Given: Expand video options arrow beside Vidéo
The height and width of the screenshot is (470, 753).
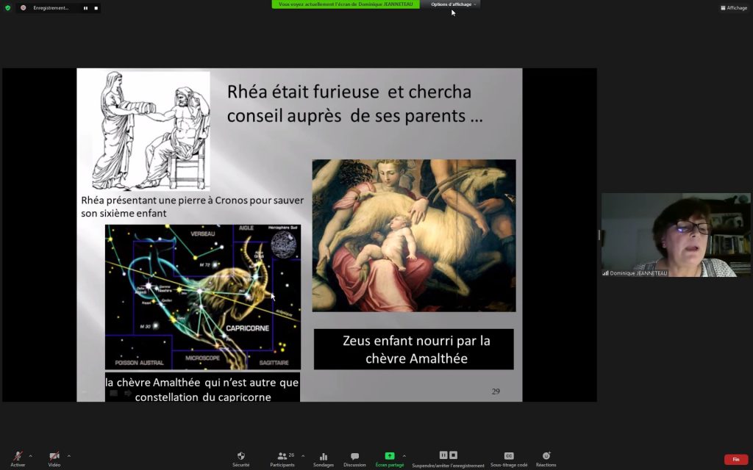Looking at the screenshot, I should coord(68,456).
